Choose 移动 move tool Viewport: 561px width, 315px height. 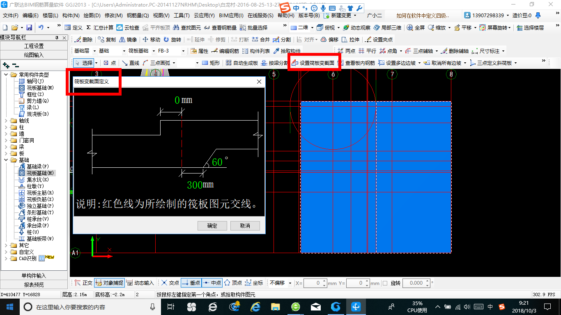(x=152, y=39)
